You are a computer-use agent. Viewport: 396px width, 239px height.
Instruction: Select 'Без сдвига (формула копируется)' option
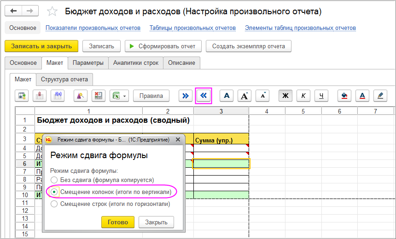point(55,180)
